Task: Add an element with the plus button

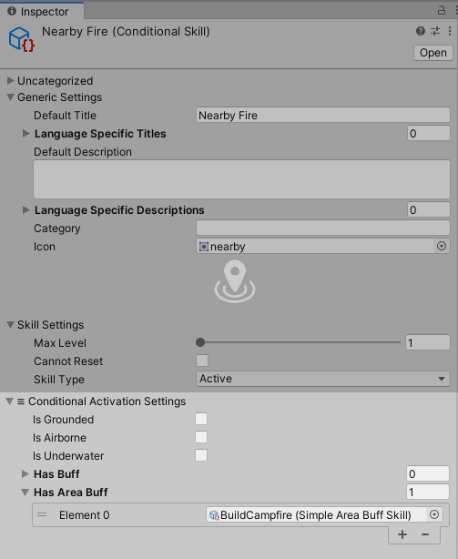Action: click(x=402, y=534)
